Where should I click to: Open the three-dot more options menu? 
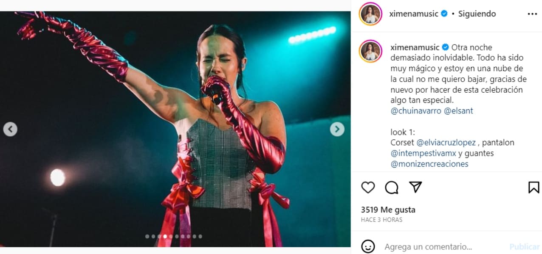(x=532, y=14)
